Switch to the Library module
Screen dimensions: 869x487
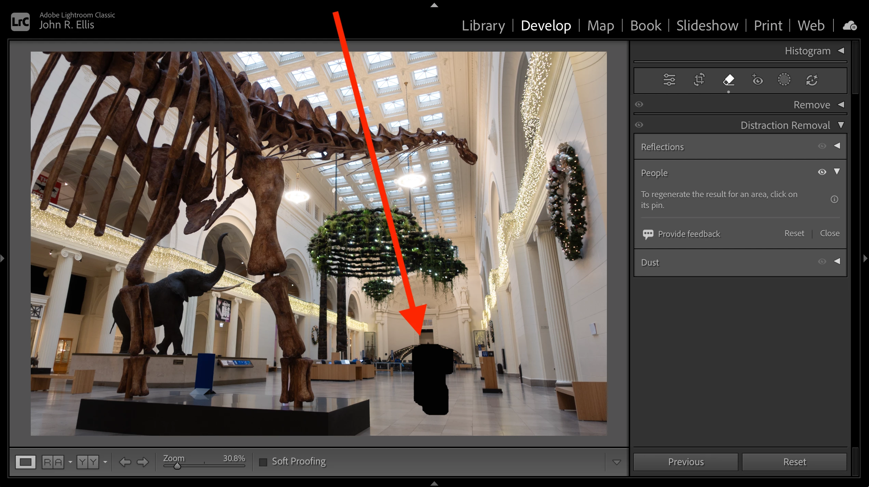[x=483, y=26]
